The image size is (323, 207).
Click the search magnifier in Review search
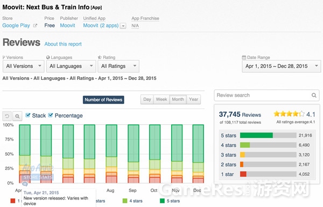314,95
